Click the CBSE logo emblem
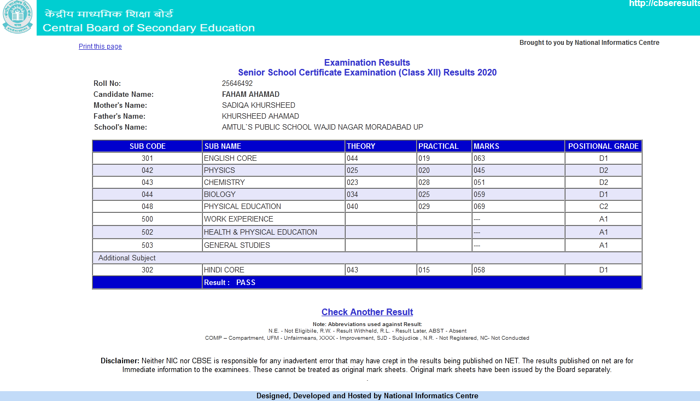The height and width of the screenshot is (401, 700). click(17, 18)
